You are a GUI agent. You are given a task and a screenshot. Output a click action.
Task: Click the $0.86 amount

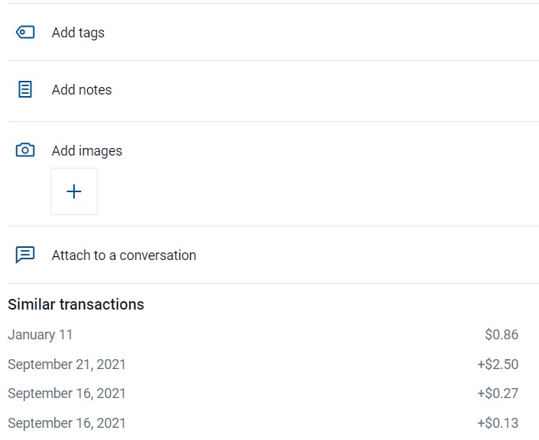click(502, 335)
